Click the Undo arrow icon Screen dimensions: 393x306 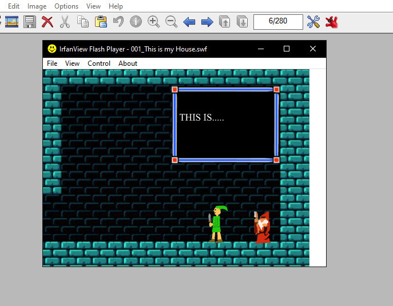[118, 22]
